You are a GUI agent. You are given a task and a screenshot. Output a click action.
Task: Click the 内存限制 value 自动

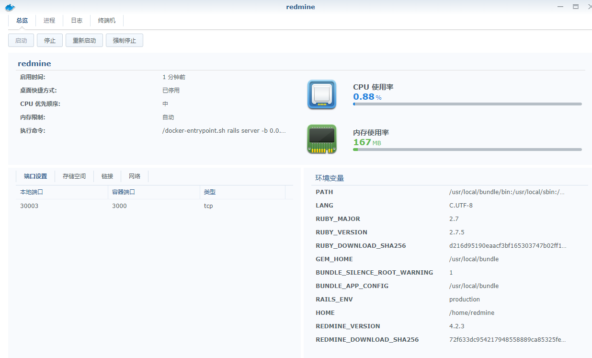point(168,117)
